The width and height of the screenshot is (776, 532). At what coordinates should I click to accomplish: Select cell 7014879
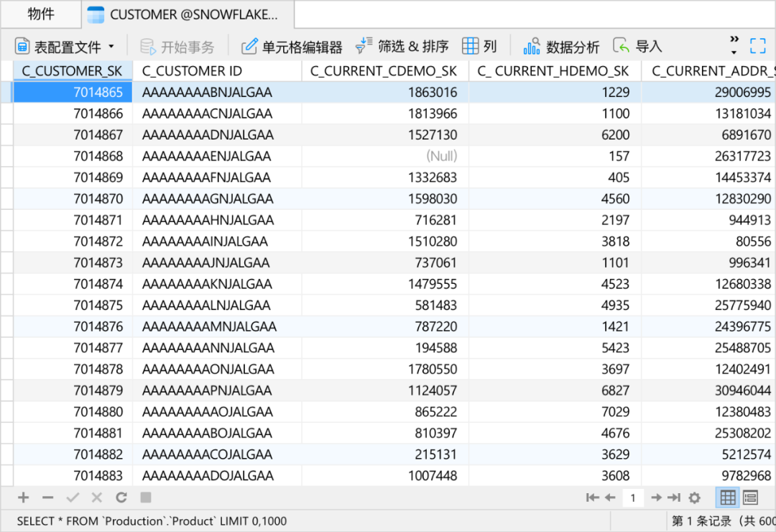[73, 390]
